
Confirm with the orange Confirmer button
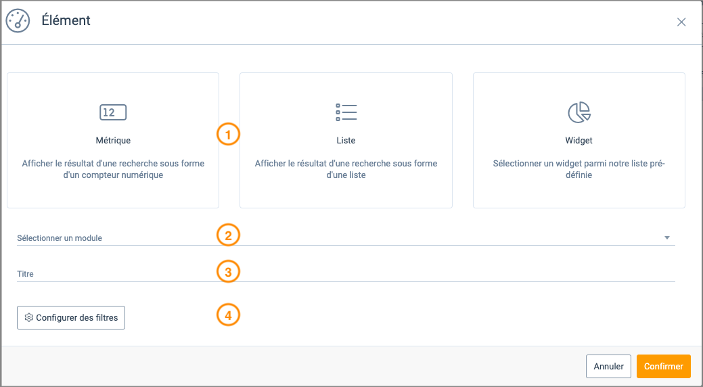(663, 366)
